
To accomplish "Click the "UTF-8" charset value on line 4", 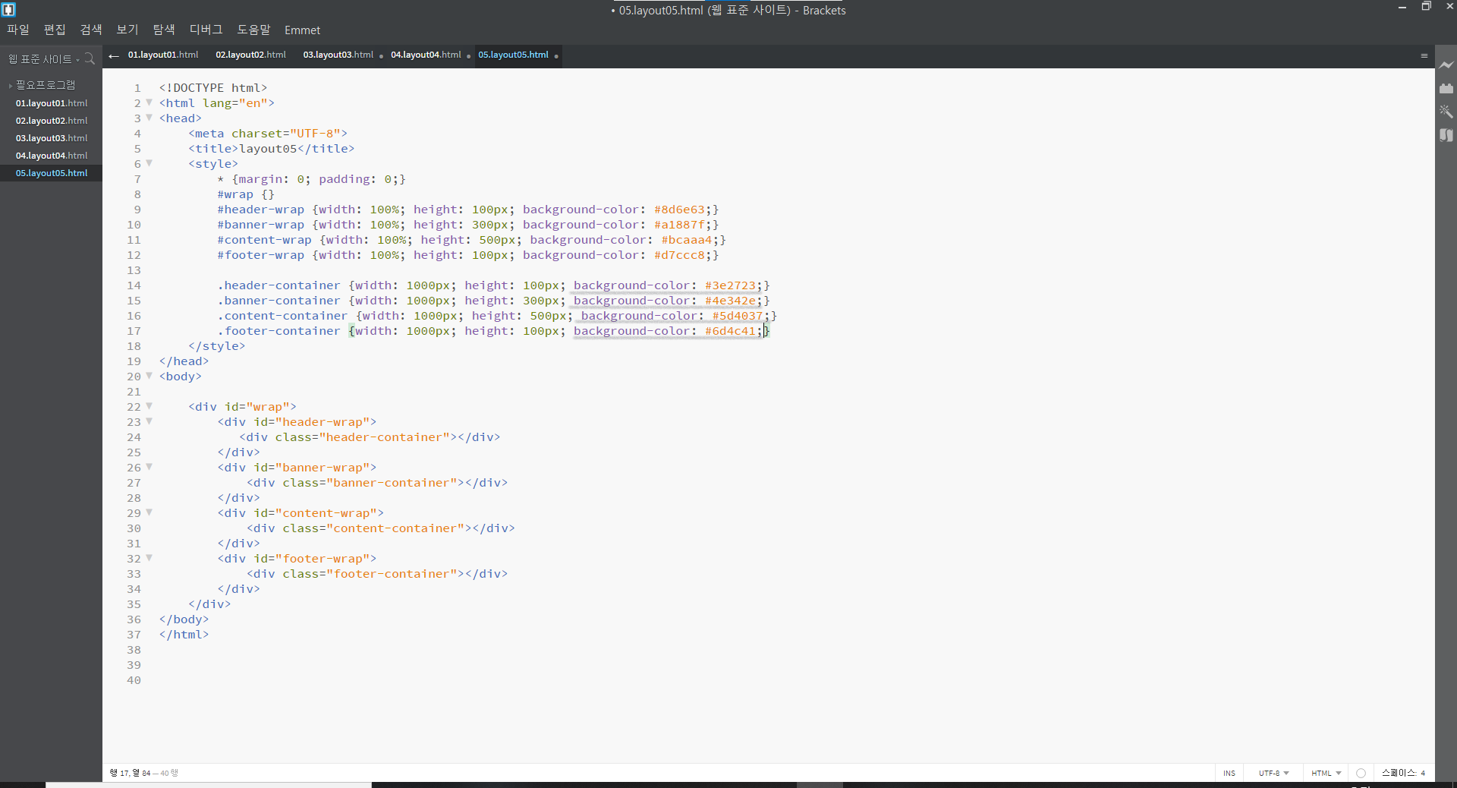I will (x=315, y=134).
